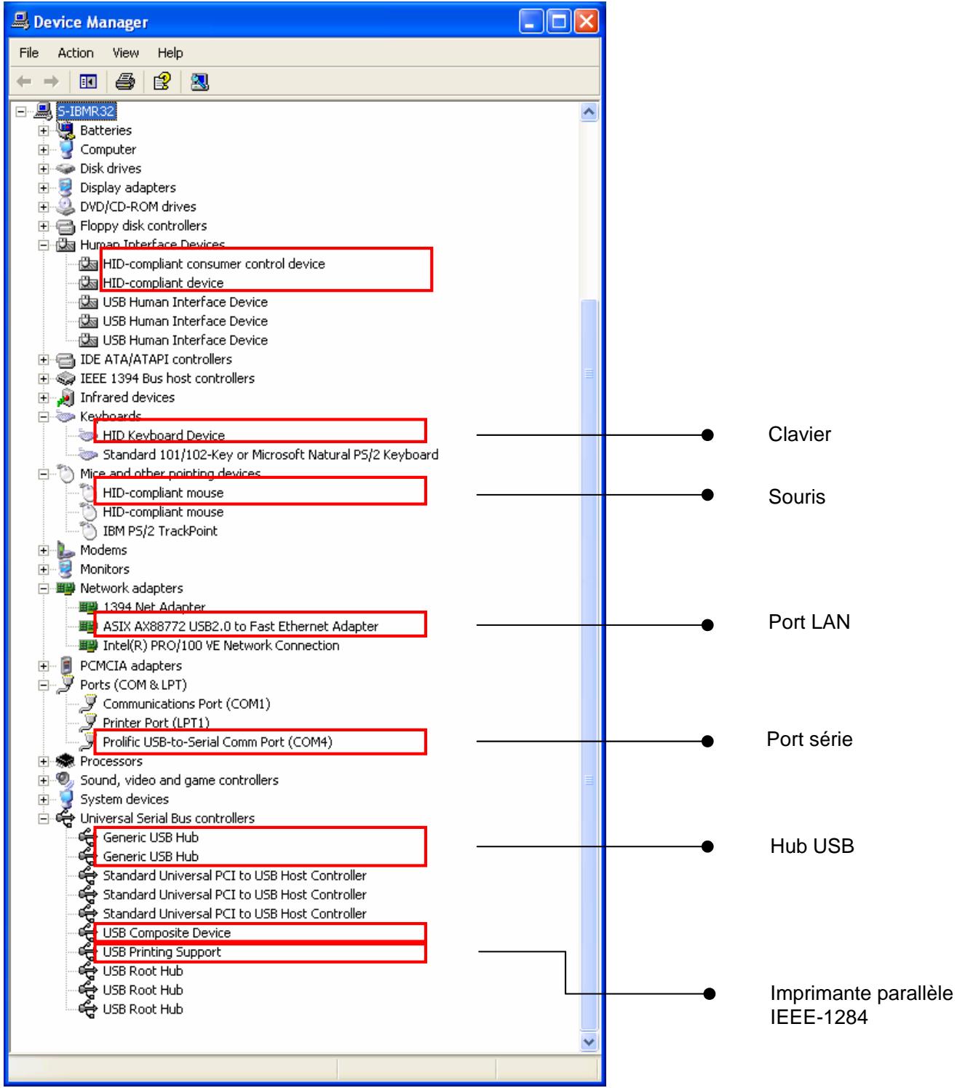Select USB Printing Support entry
Viewport: 957px width, 1088px height.
162,951
